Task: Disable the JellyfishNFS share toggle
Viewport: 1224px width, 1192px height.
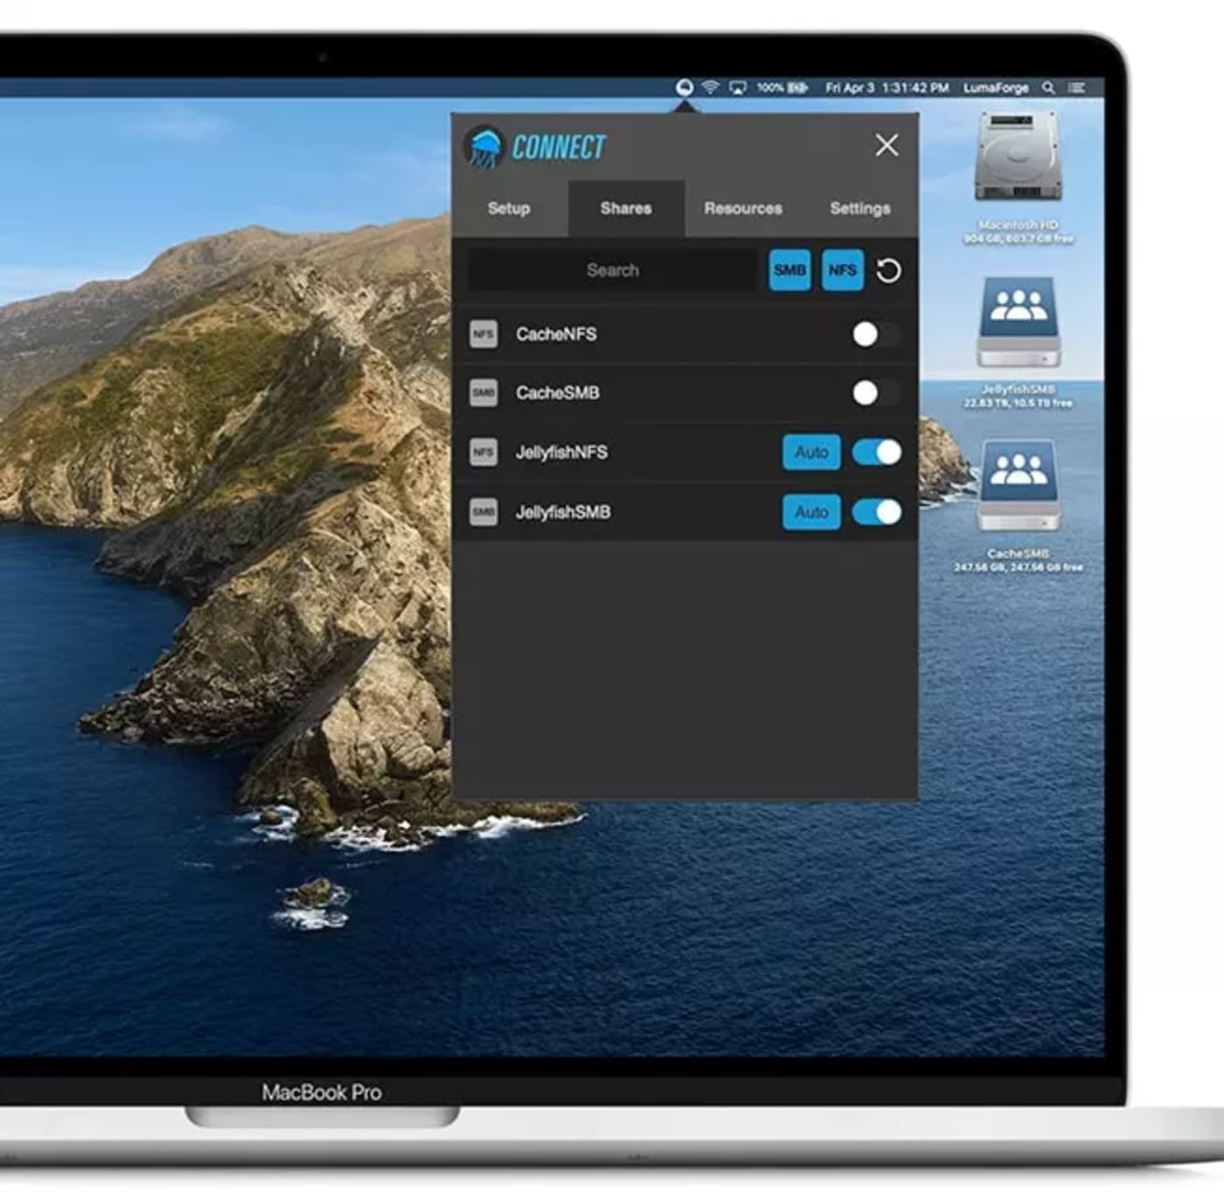Action: pos(876,453)
